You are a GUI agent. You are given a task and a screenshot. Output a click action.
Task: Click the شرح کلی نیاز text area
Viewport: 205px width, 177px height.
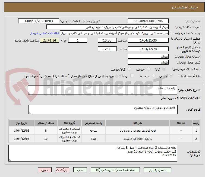click(x=102, y=90)
